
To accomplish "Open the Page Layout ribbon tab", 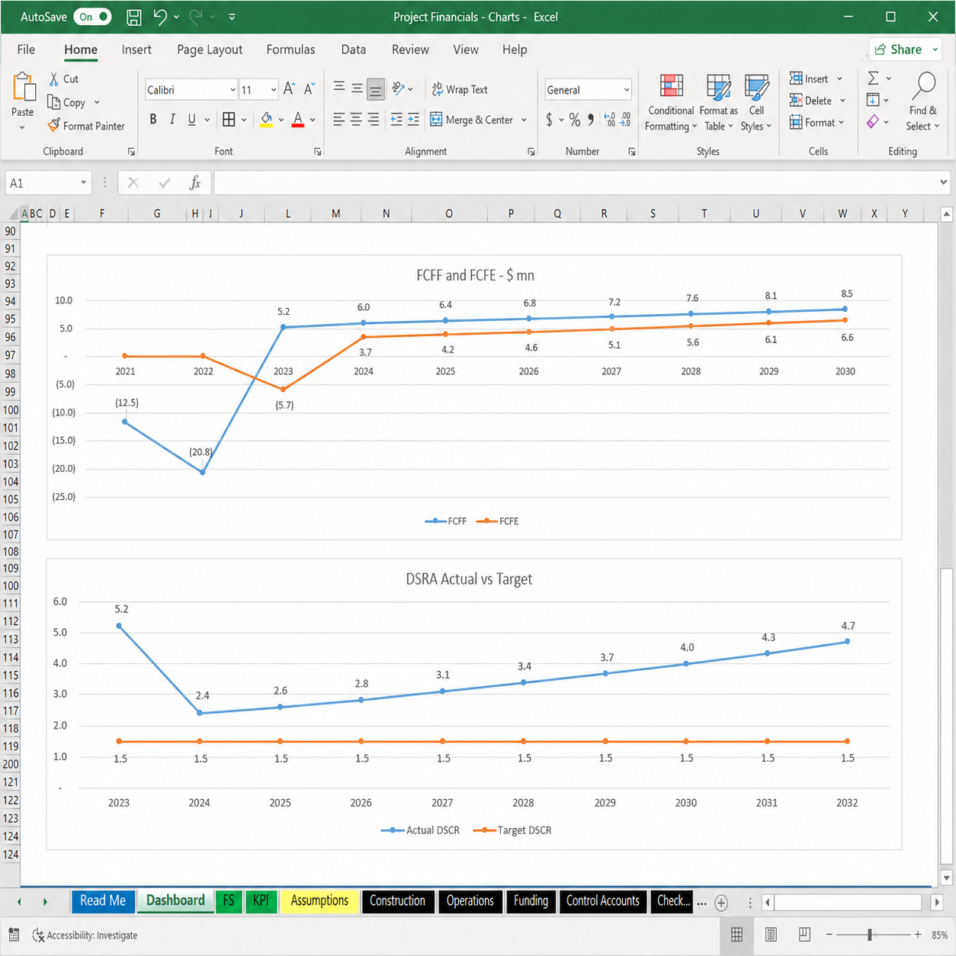I will tap(210, 50).
